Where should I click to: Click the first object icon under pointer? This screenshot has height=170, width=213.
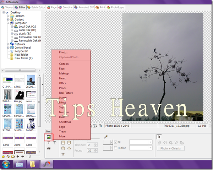159,143
